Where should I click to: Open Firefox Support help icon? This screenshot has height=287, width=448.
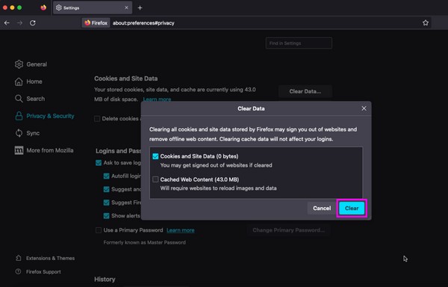point(18,271)
